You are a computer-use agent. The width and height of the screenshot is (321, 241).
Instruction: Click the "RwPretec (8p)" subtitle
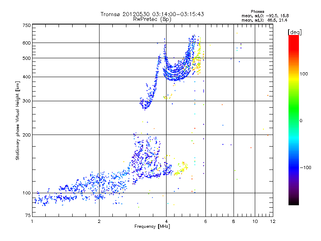[x=152, y=19]
